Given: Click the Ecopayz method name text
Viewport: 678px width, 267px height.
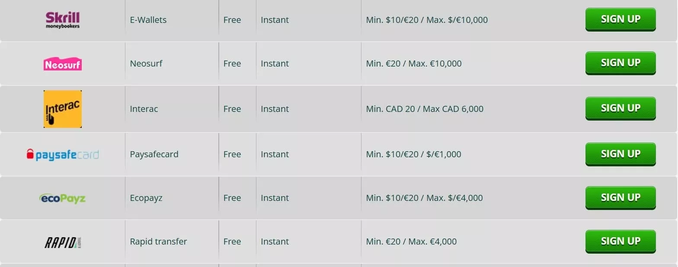Looking at the screenshot, I should click(x=146, y=198).
